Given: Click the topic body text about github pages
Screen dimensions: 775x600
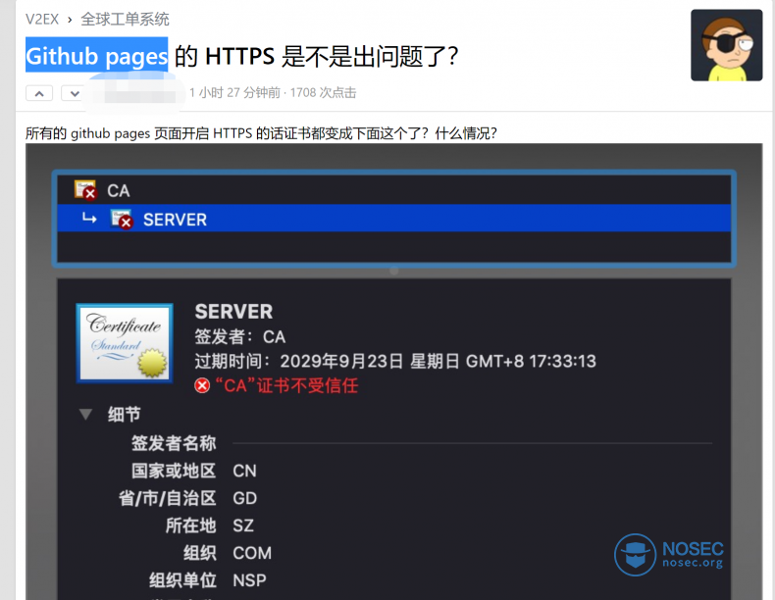Looking at the screenshot, I should tap(261, 133).
